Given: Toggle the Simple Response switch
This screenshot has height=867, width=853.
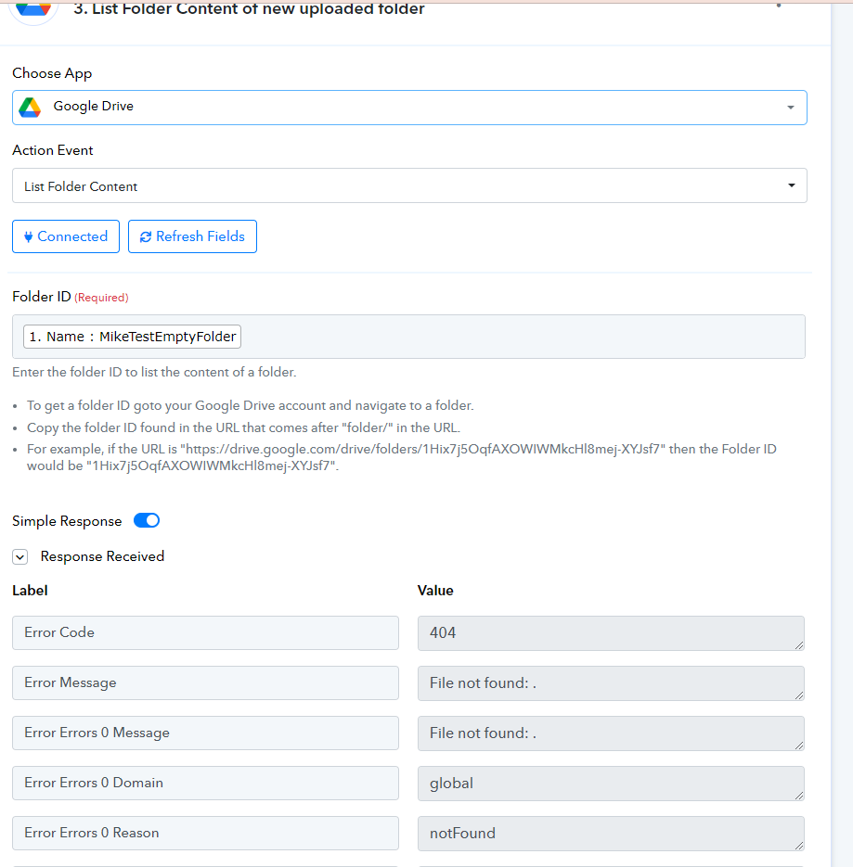Looking at the screenshot, I should [147, 520].
